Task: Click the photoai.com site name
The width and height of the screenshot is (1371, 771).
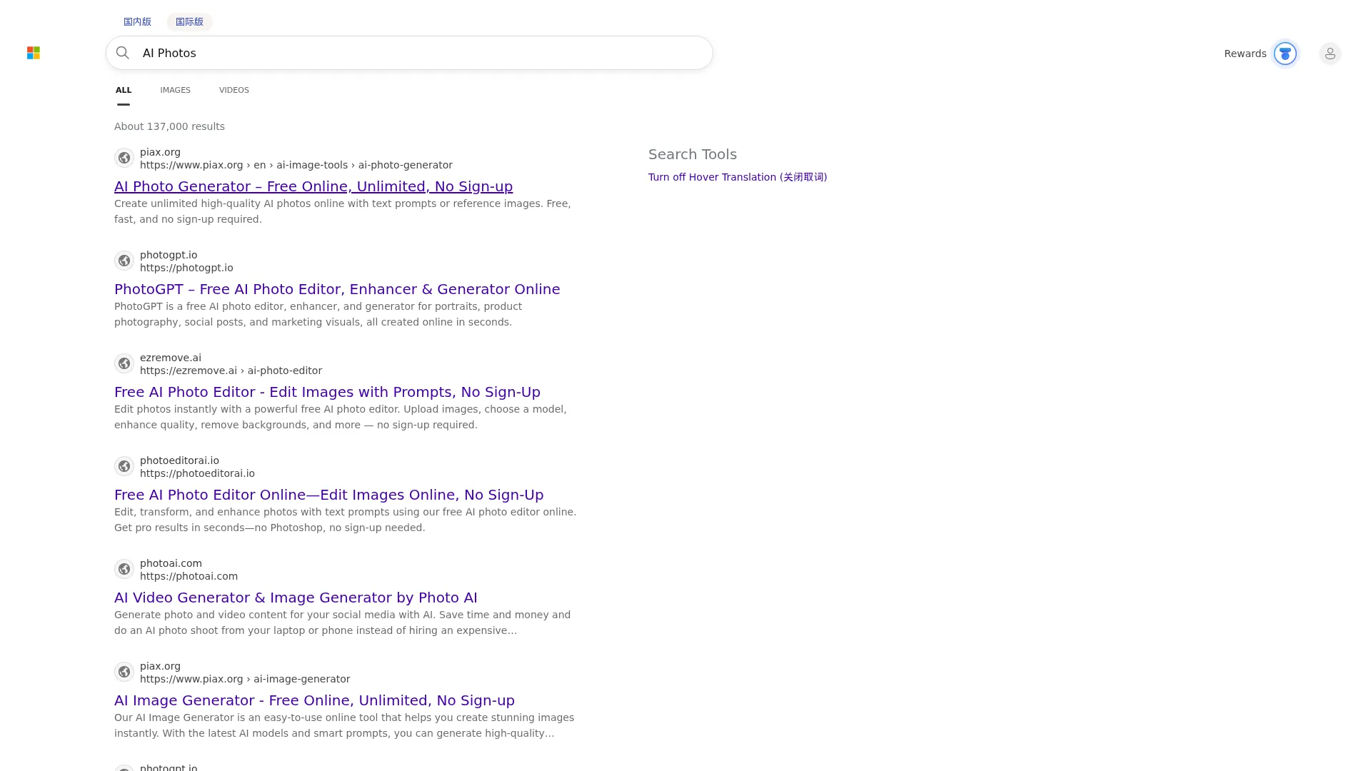Action: click(171, 563)
